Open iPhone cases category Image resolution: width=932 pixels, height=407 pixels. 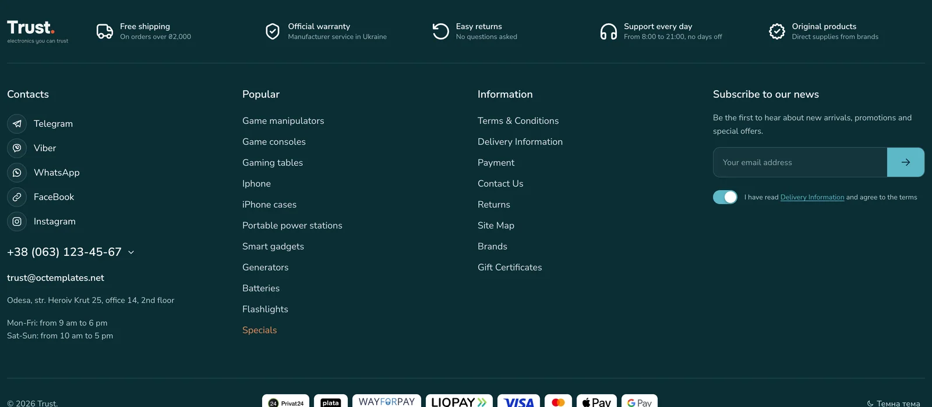coord(269,205)
